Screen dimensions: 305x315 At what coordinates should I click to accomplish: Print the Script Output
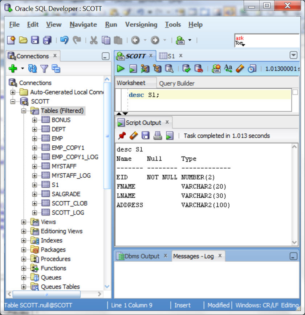(158, 136)
